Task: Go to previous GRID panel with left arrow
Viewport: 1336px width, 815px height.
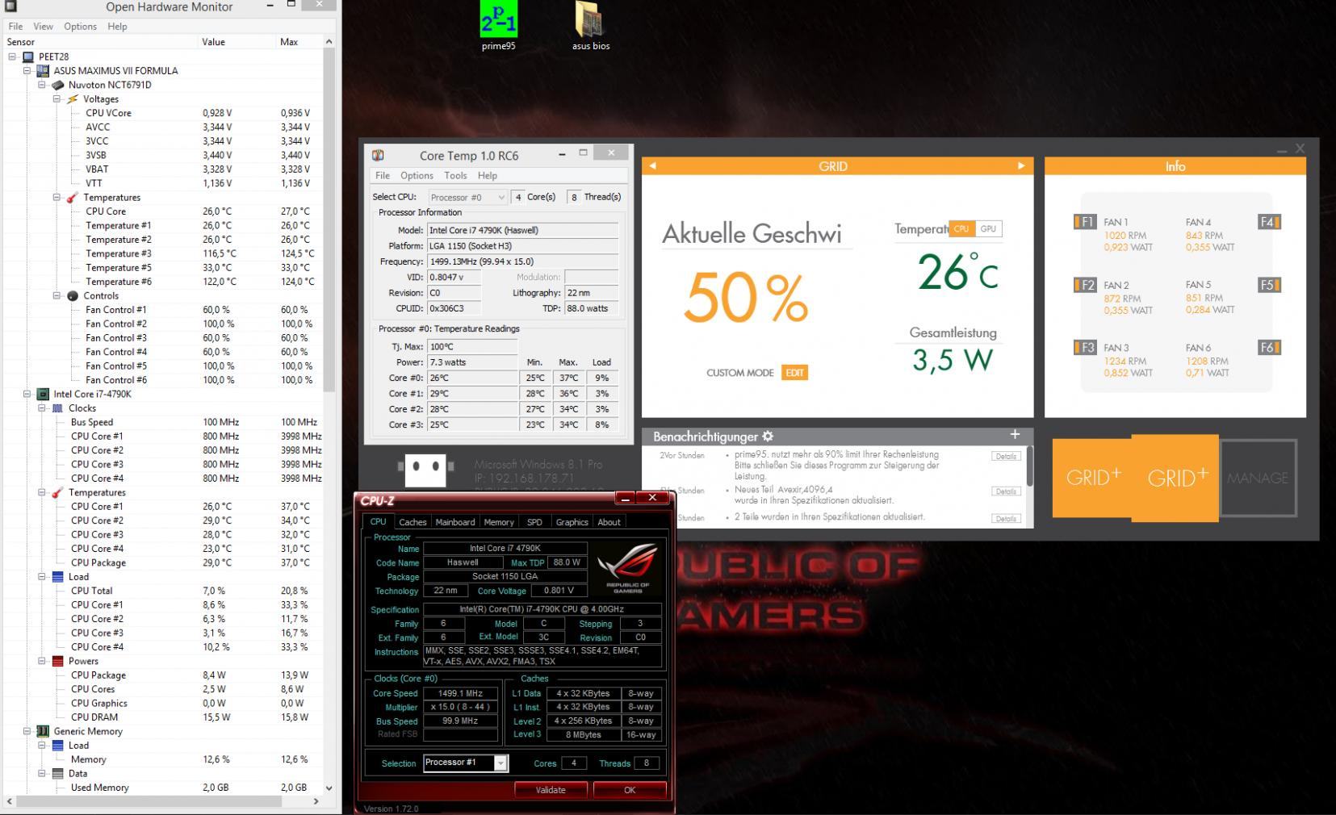Action: click(x=652, y=166)
